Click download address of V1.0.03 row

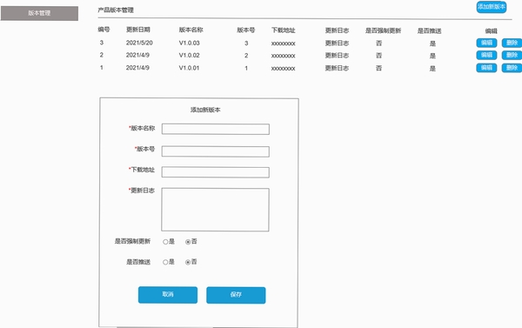[x=283, y=44]
